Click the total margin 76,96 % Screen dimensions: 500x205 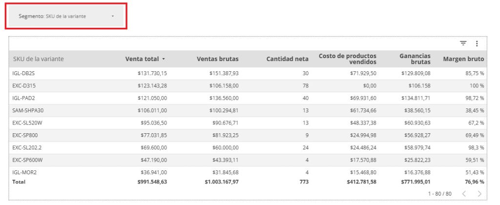click(x=474, y=182)
